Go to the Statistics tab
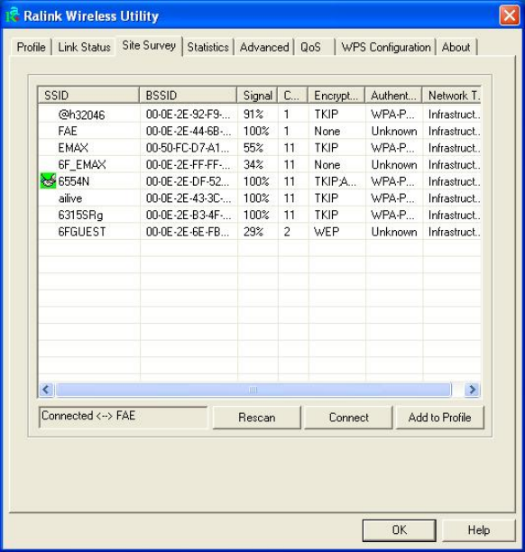Viewport: 525px width, 552px height. (208, 47)
